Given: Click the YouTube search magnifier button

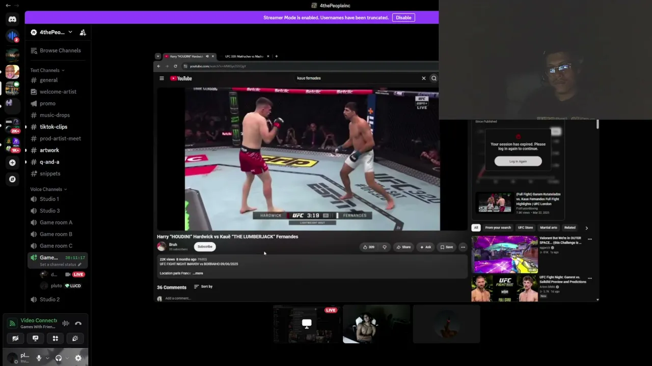Looking at the screenshot, I should (434, 78).
